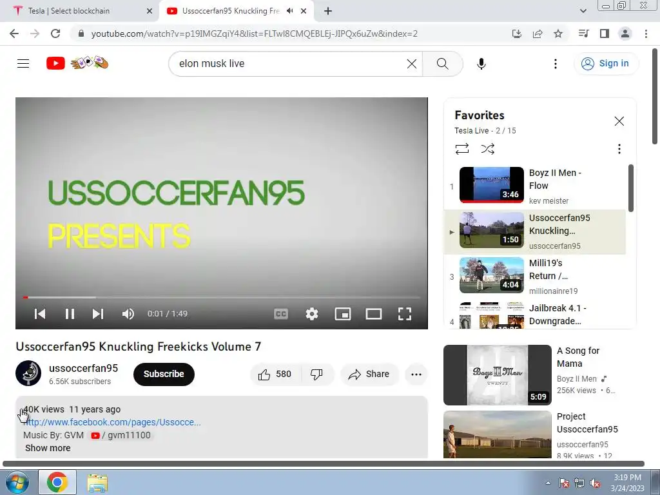Click the magnifier search button
The height and width of the screenshot is (495, 660).
[442, 64]
